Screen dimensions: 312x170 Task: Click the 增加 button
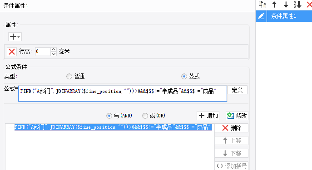pyautogui.click(x=208, y=116)
